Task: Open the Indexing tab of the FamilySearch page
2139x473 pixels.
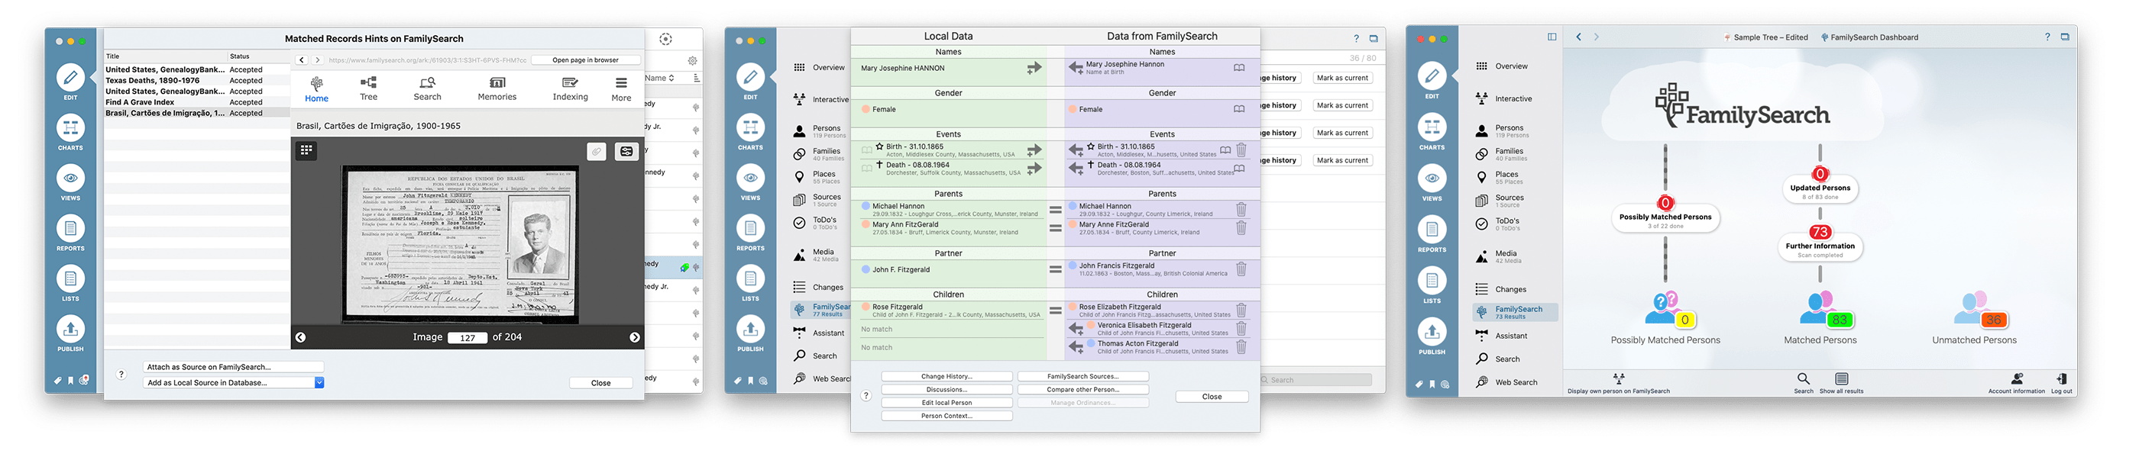Action: click(571, 88)
